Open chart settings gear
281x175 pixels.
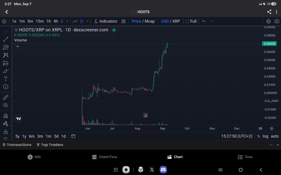269,21
